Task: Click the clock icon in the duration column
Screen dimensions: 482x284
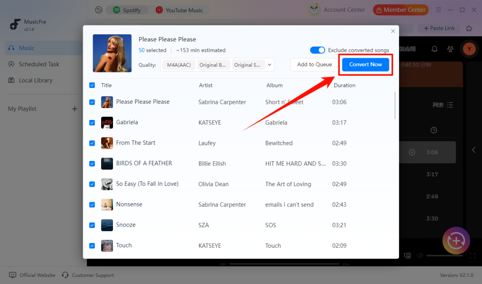Action: (x=434, y=130)
